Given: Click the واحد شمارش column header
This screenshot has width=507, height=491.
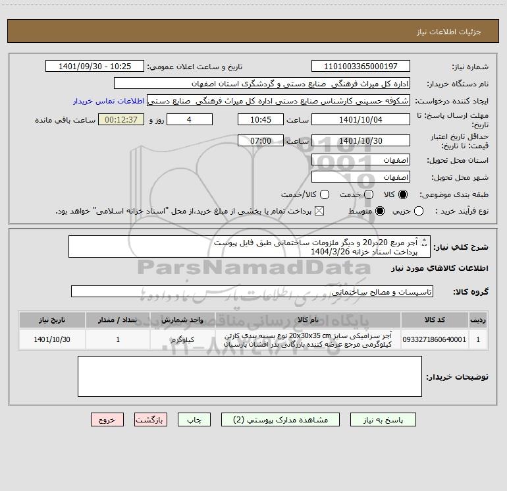Looking at the screenshot, I should point(182,320).
